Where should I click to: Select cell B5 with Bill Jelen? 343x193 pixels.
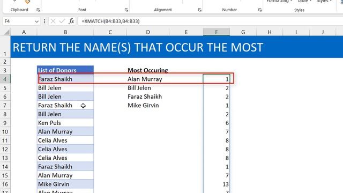[x=65, y=88]
